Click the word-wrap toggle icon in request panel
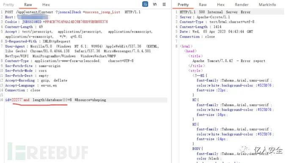This screenshot has height=163, width=292. pyautogui.click(x=145, y=4)
